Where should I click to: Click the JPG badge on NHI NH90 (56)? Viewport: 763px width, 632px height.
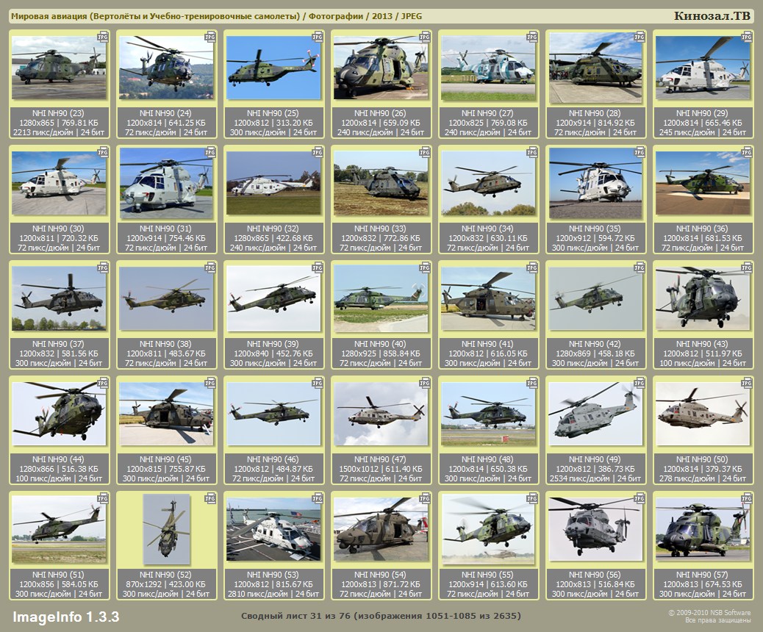click(640, 498)
